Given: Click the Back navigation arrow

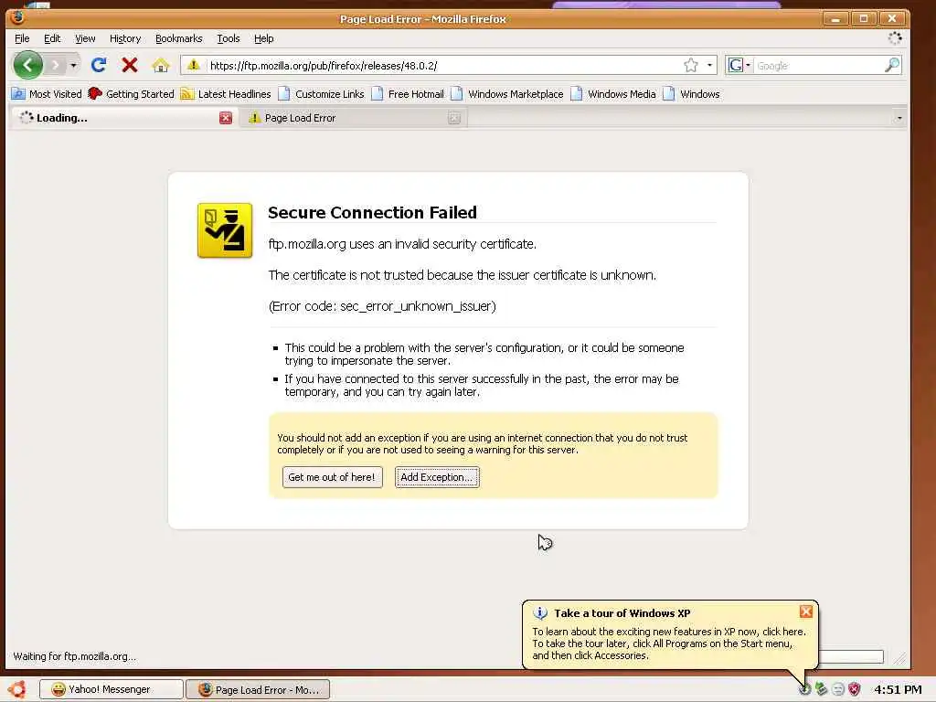Looking at the screenshot, I should pos(27,65).
